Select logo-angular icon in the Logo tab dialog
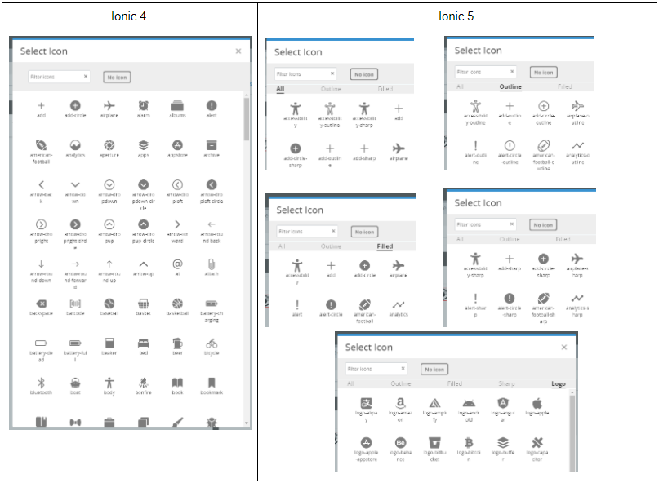Viewport: 659px width, 483px height. coord(503,404)
